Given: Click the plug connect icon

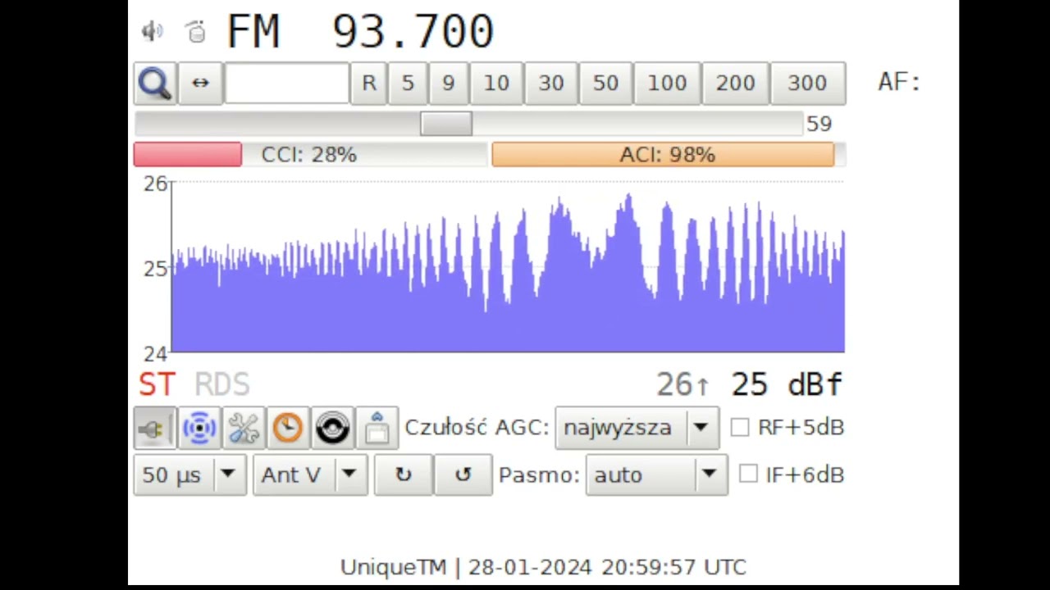Looking at the screenshot, I should [154, 428].
